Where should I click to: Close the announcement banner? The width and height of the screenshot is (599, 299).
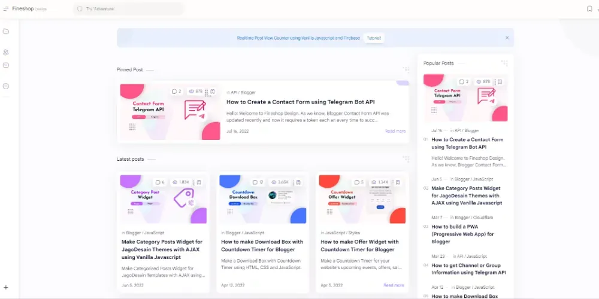pyautogui.click(x=507, y=38)
